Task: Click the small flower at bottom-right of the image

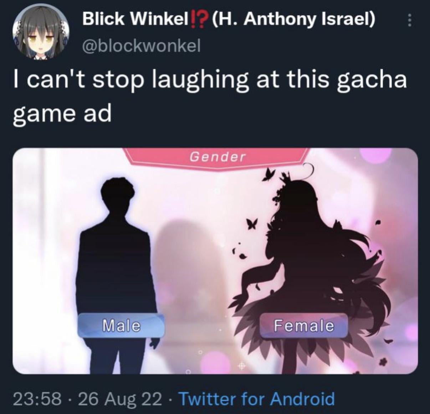Action: [x=384, y=361]
